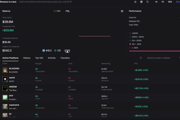Toggle the < -50% legend dot

(130, 48)
